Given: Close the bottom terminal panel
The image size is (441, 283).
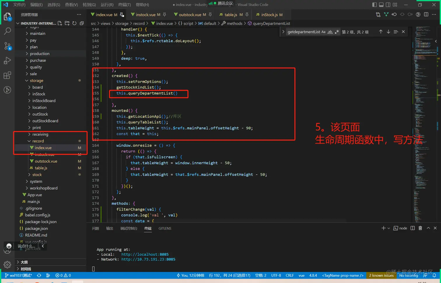Looking at the screenshot, I should pos(435,228).
